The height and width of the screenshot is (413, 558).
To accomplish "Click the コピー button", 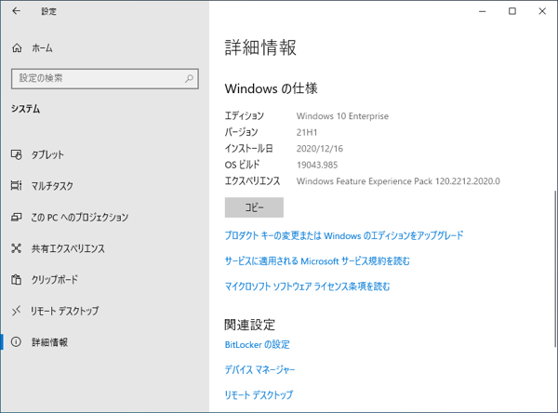I will [x=254, y=207].
